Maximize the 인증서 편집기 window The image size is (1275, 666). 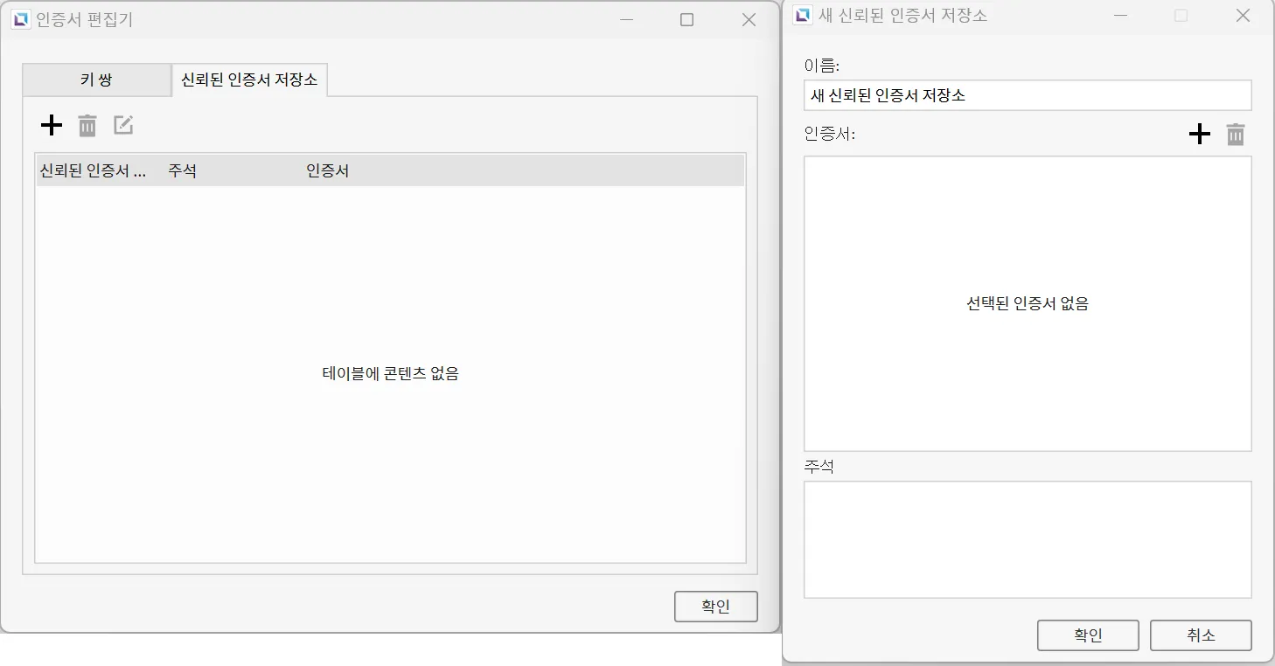click(x=686, y=20)
